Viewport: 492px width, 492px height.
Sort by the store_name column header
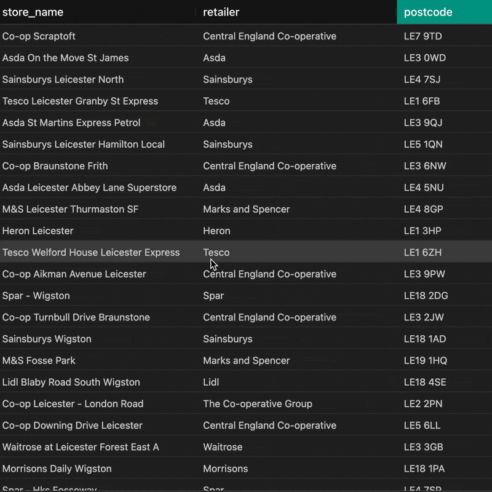coord(33,12)
